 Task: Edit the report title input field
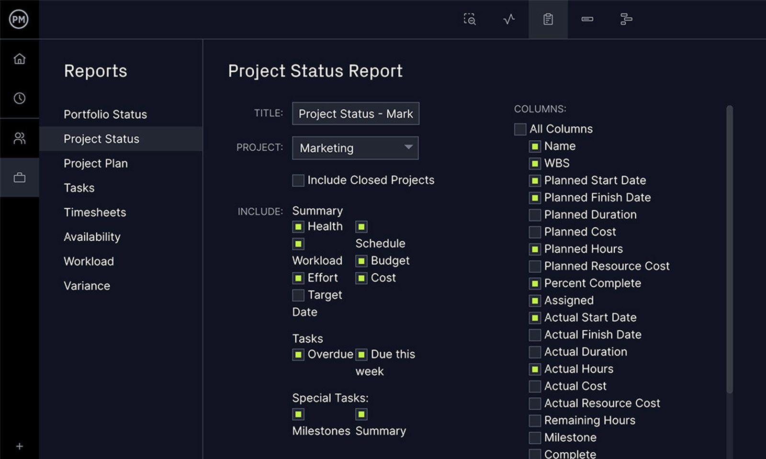pyautogui.click(x=355, y=113)
